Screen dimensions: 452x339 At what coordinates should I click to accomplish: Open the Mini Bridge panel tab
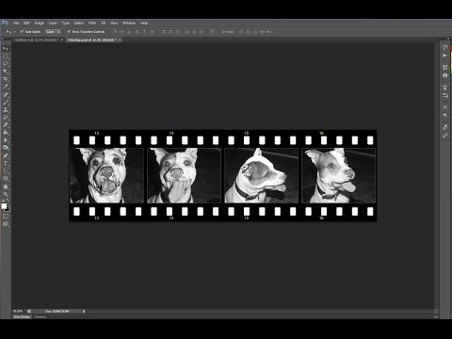[x=22, y=317]
